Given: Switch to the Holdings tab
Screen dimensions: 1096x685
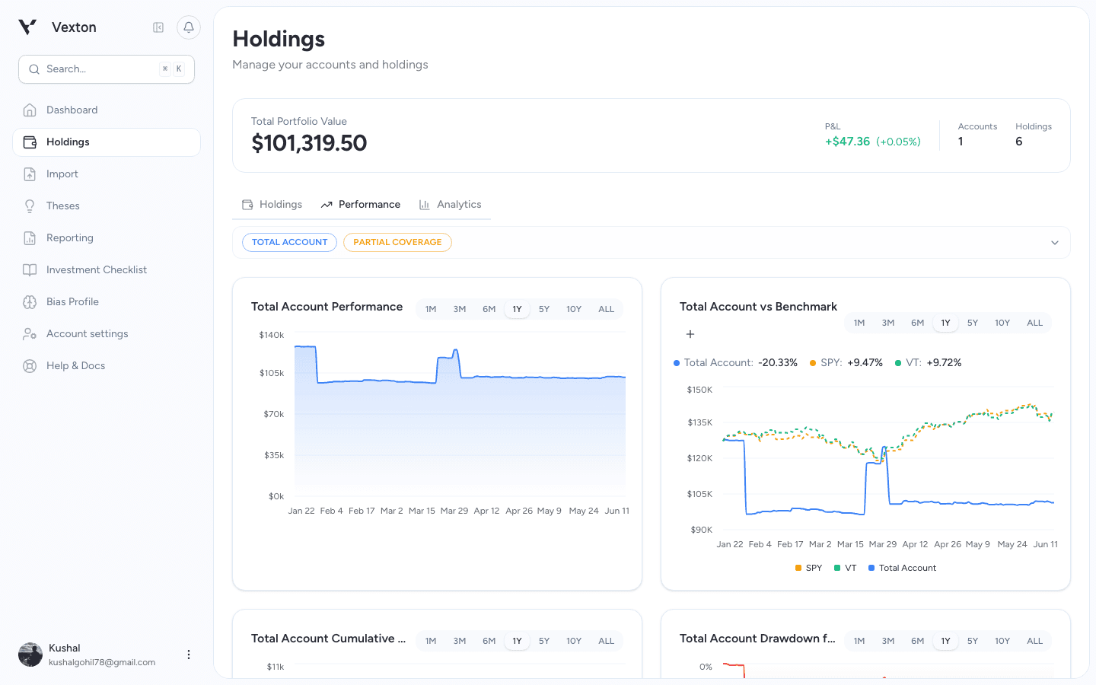Looking at the screenshot, I should 272,205.
